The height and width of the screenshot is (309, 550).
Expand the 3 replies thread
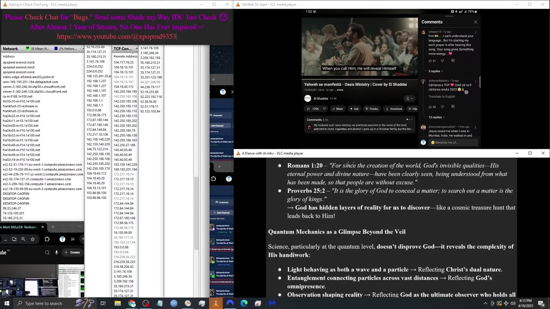tap(435, 71)
